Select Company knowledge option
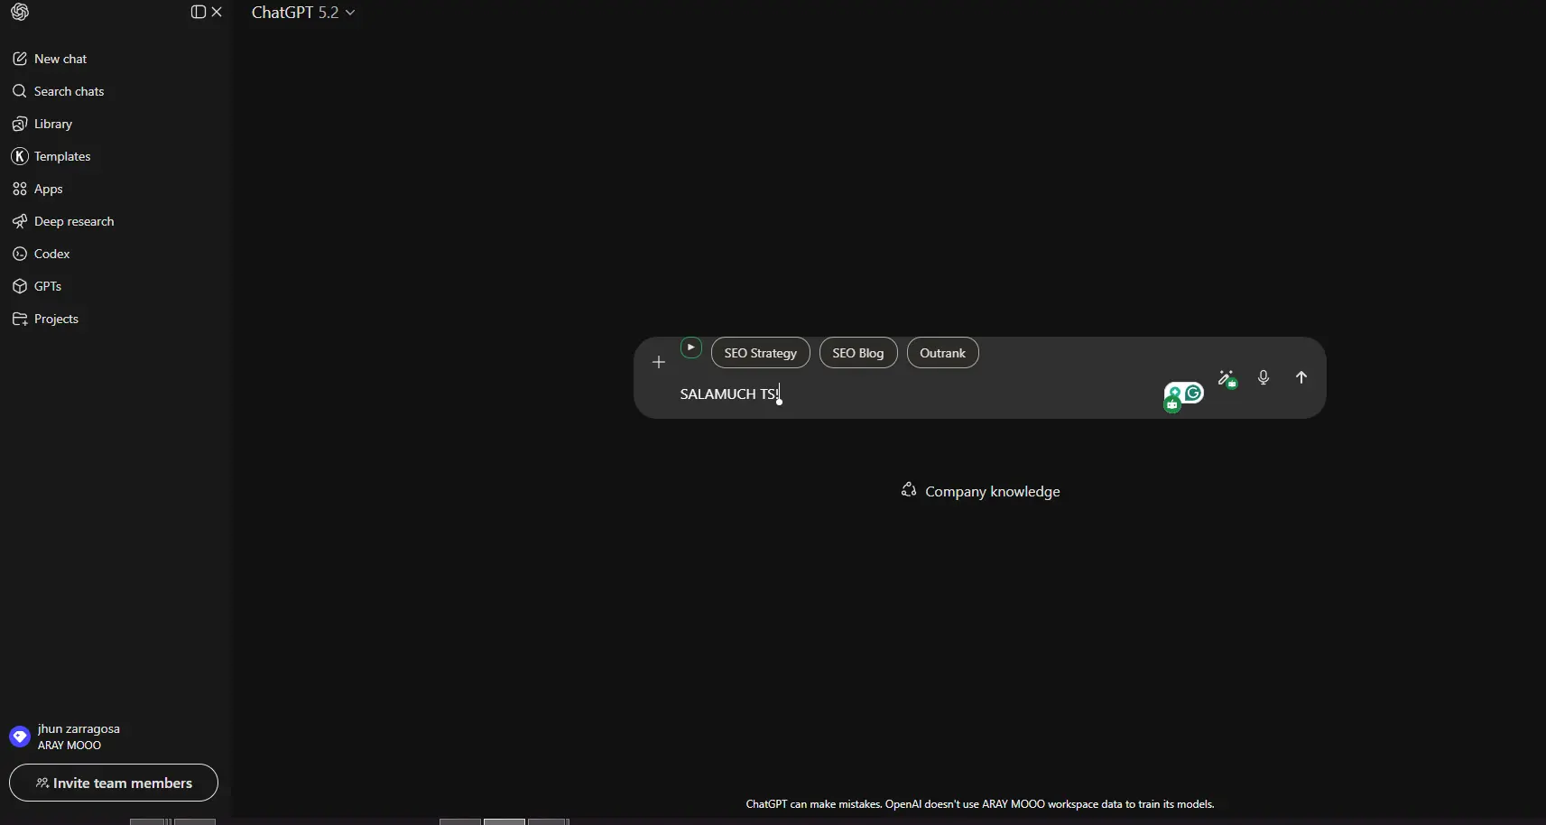 980,491
